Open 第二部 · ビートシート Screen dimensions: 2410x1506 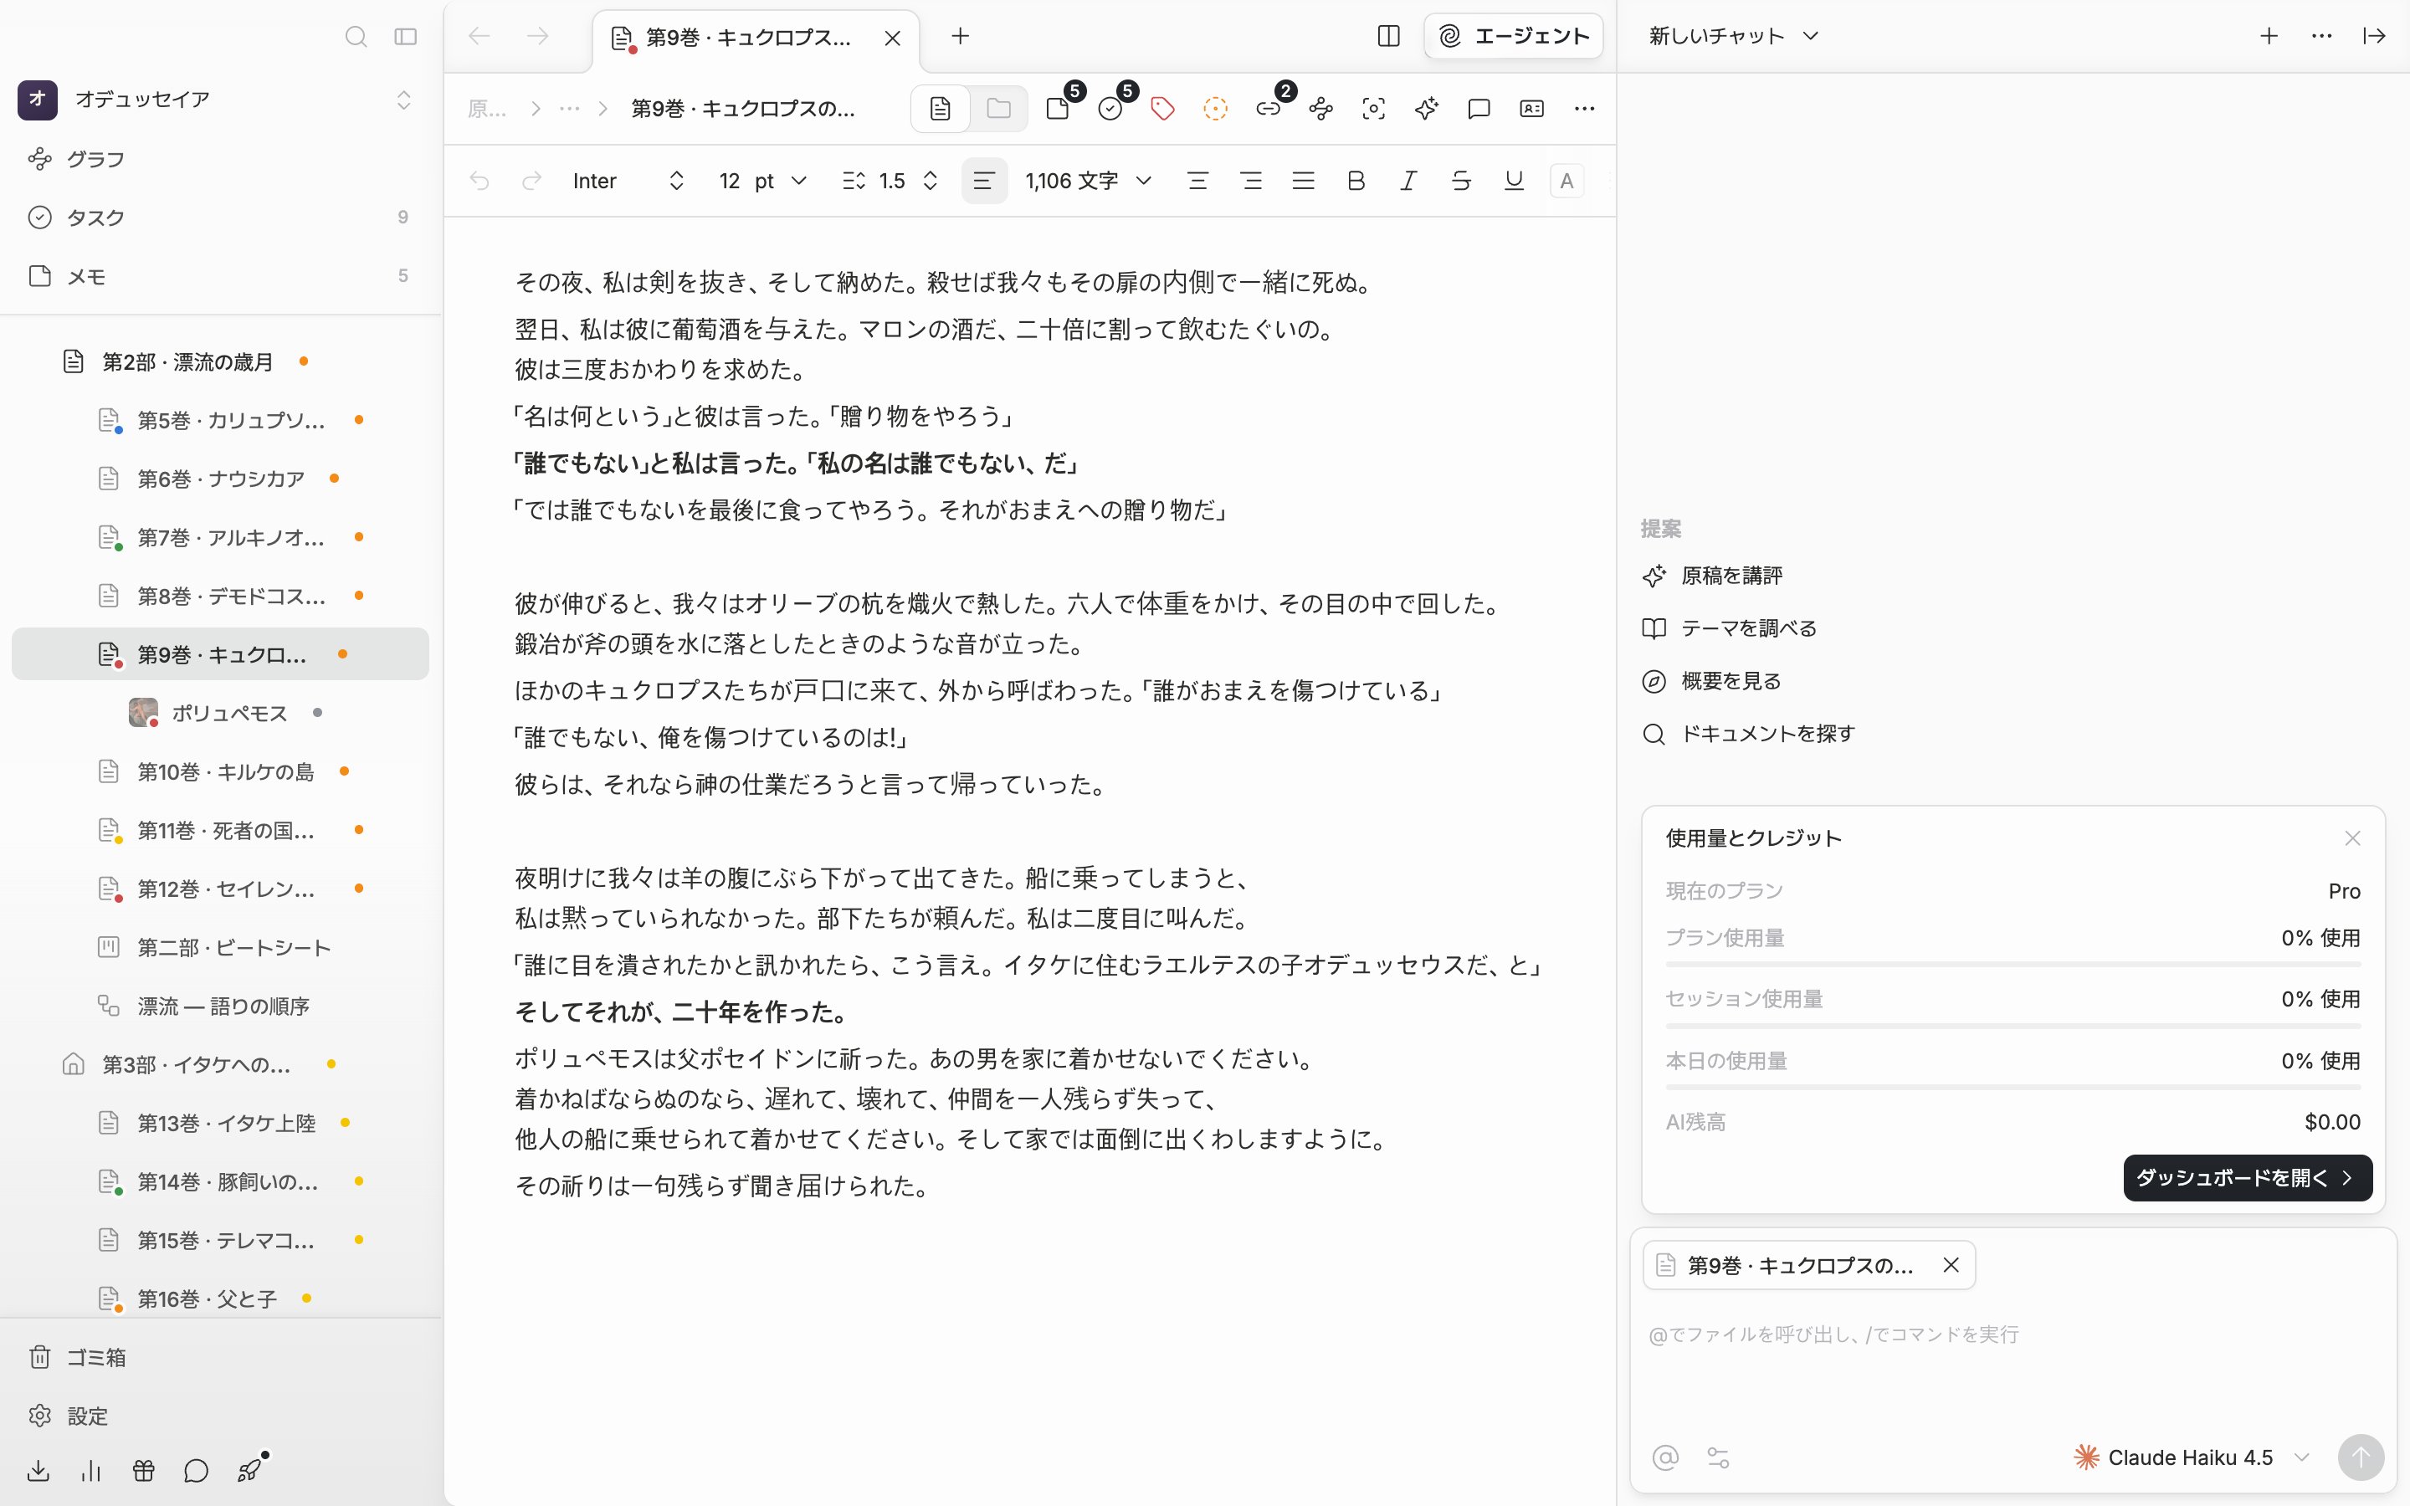pos(221,947)
